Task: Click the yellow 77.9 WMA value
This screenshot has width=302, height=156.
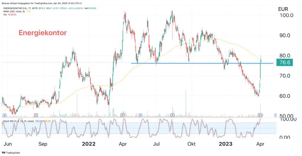Action: 28,11
